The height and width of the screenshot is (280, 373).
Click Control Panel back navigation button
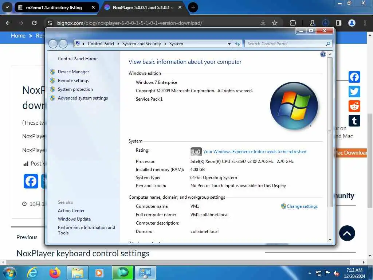53,44
